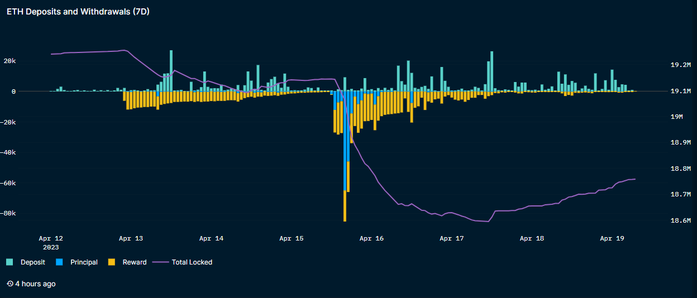Click the 19M right axis label
Viewport: 697px width, 298px height.
pos(676,117)
